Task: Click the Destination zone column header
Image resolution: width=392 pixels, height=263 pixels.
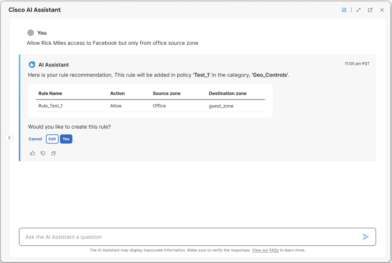Action: [x=228, y=93]
